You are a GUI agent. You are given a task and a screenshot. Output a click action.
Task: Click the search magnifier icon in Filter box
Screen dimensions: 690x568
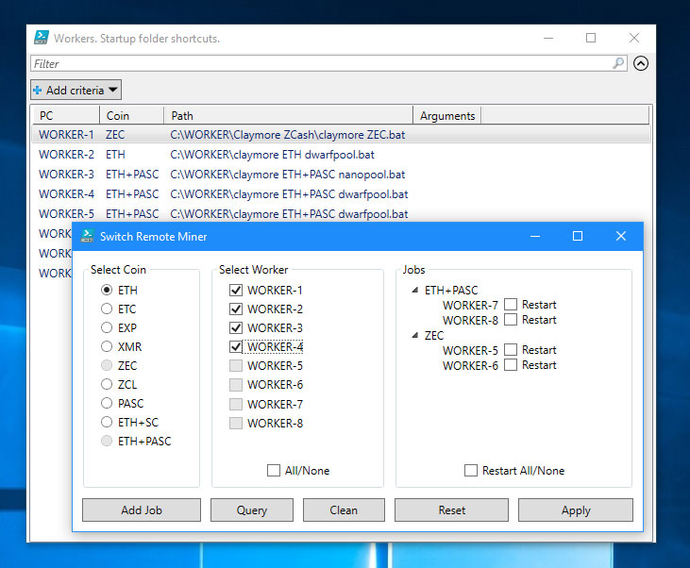(x=618, y=64)
